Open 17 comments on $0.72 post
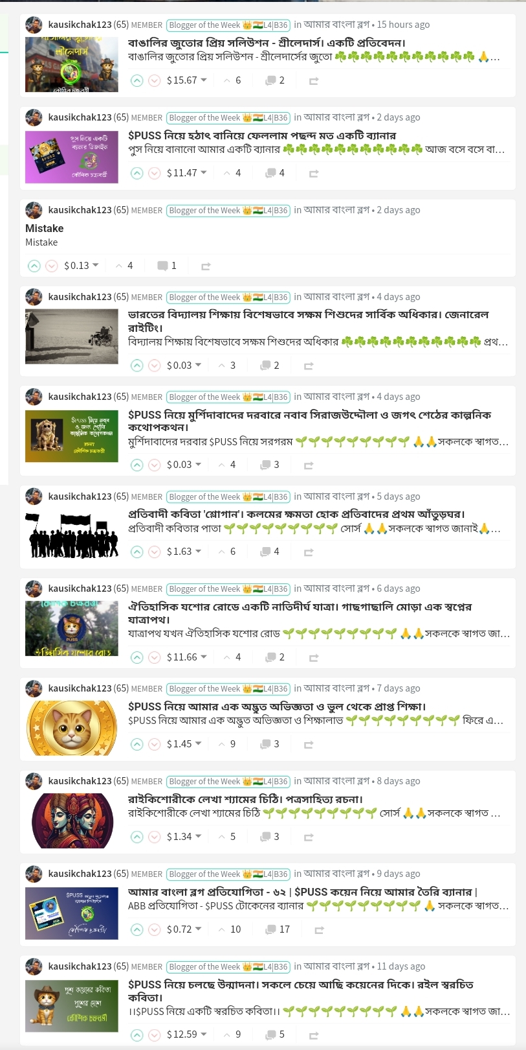The width and height of the screenshot is (526, 1050). [278, 929]
